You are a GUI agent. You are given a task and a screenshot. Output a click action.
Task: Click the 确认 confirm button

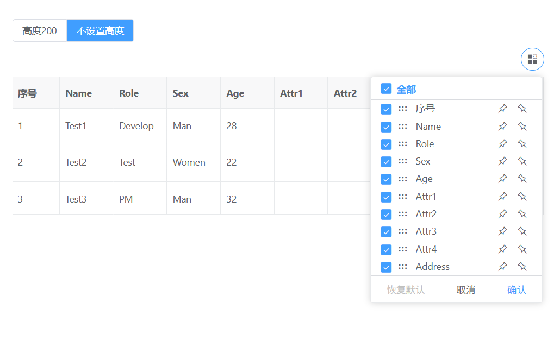coord(517,290)
